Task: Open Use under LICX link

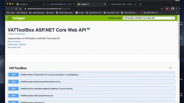Action: 14,47
